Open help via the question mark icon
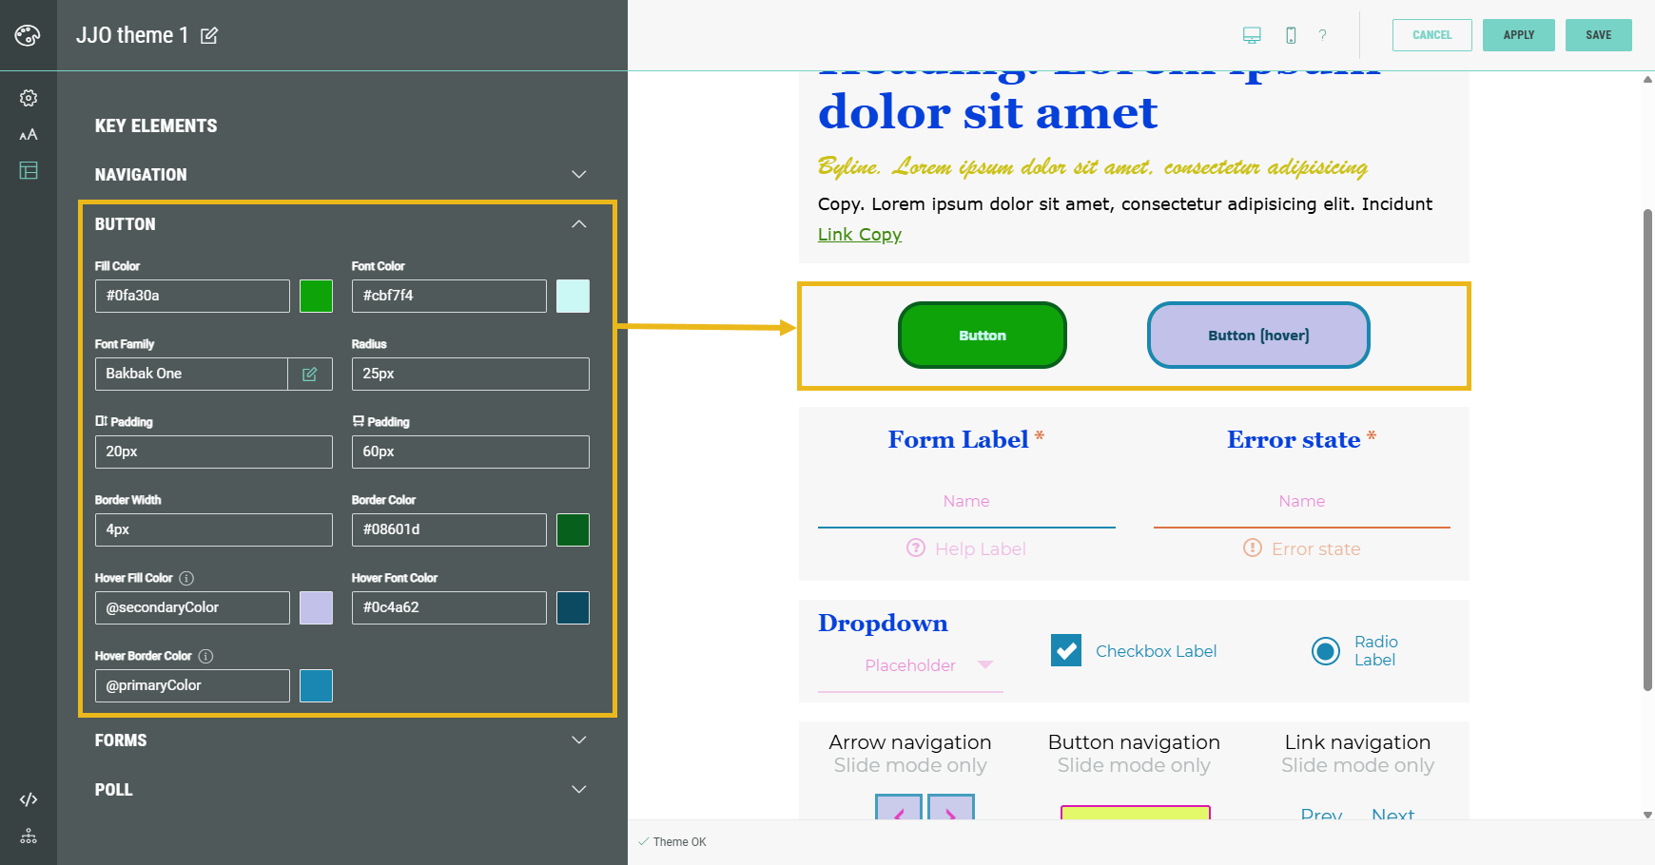 click(1322, 35)
